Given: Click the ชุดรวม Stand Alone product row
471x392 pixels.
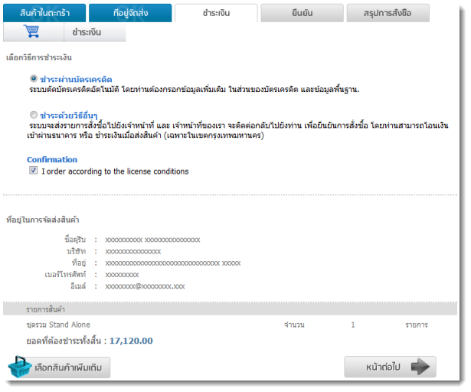Looking at the screenshot, I should [x=58, y=325].
